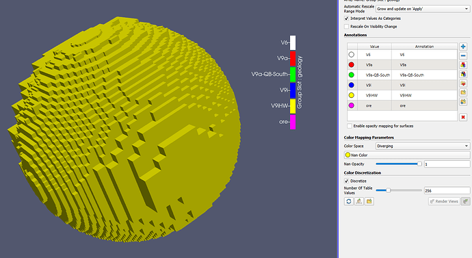This screenshot has width=472, height=258.
Task: Uncheck the Discretize checkbox
Action: [x=346, y=181]
